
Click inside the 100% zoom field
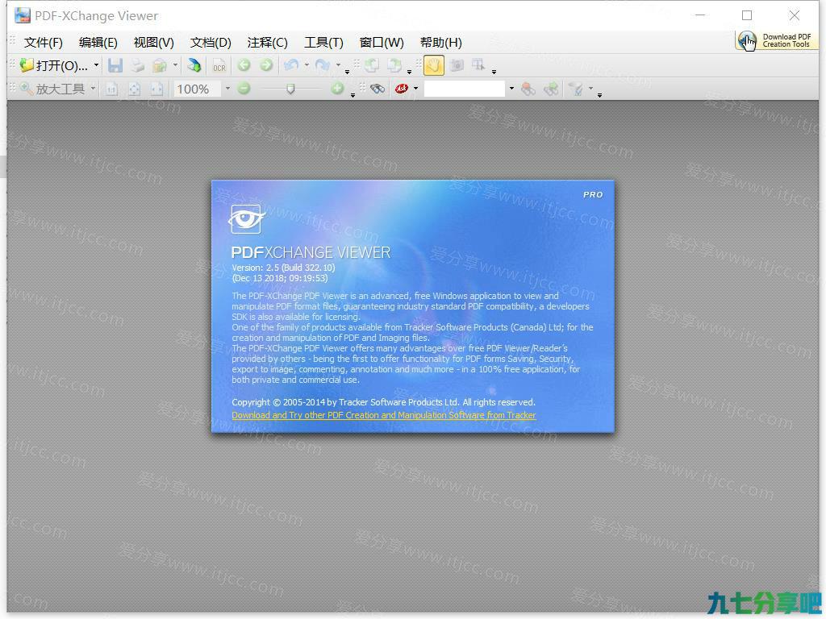(197, 89)
